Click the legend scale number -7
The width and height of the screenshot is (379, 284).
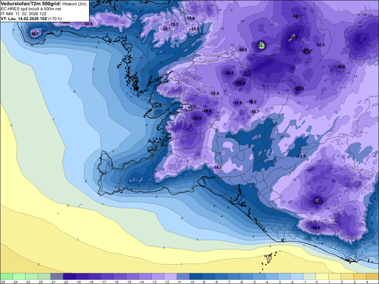229,282
